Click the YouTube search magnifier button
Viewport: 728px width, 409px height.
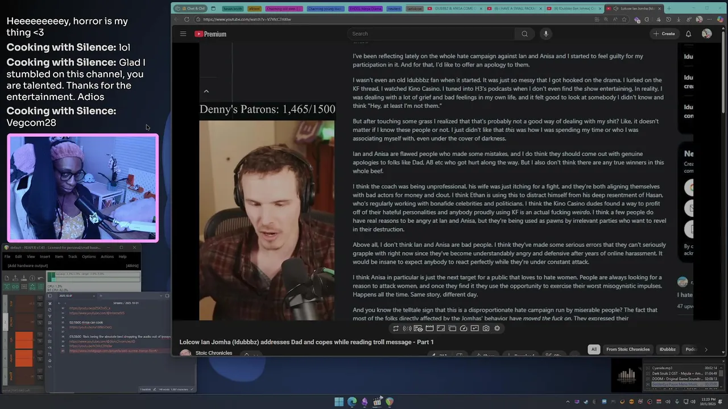pyautogui.click(x=524, y=34)
